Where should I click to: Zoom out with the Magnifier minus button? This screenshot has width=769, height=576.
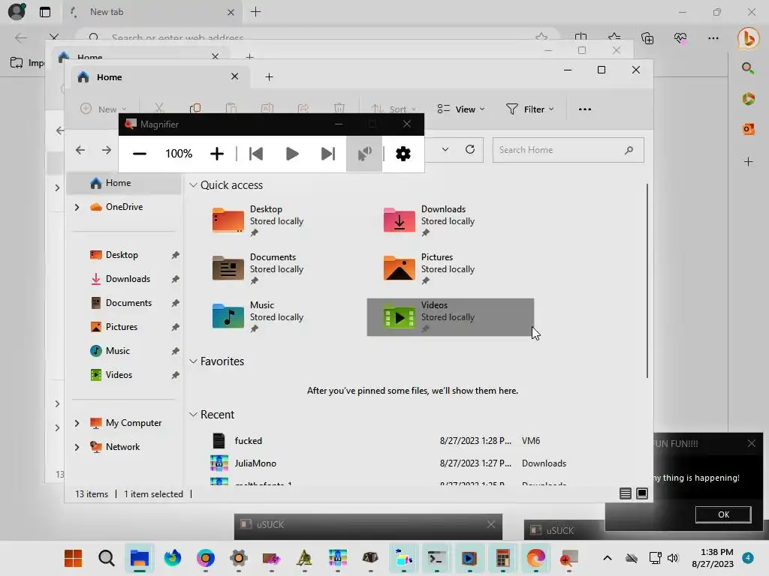[139, 154]
